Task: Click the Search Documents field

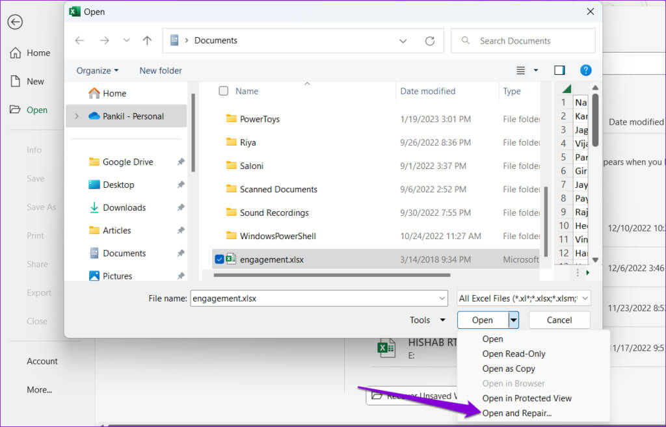Action: [523, 40]
